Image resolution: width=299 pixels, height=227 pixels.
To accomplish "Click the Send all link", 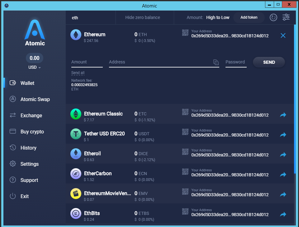I will 78,73.
